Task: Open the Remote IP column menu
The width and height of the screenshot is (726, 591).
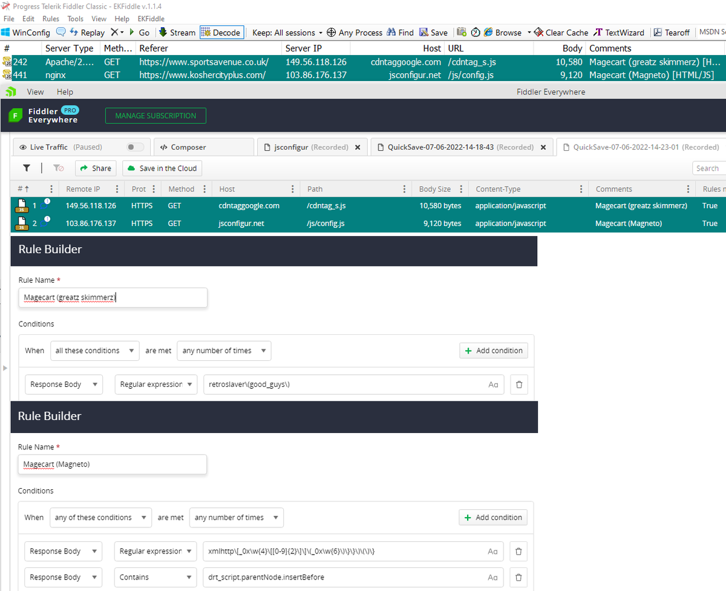Action: point(117,189)
